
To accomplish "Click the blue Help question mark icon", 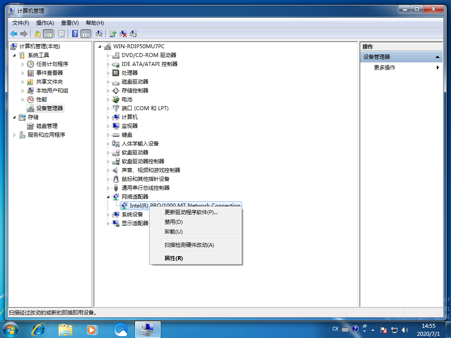I will pyautogui.click(x=75, y=34).
